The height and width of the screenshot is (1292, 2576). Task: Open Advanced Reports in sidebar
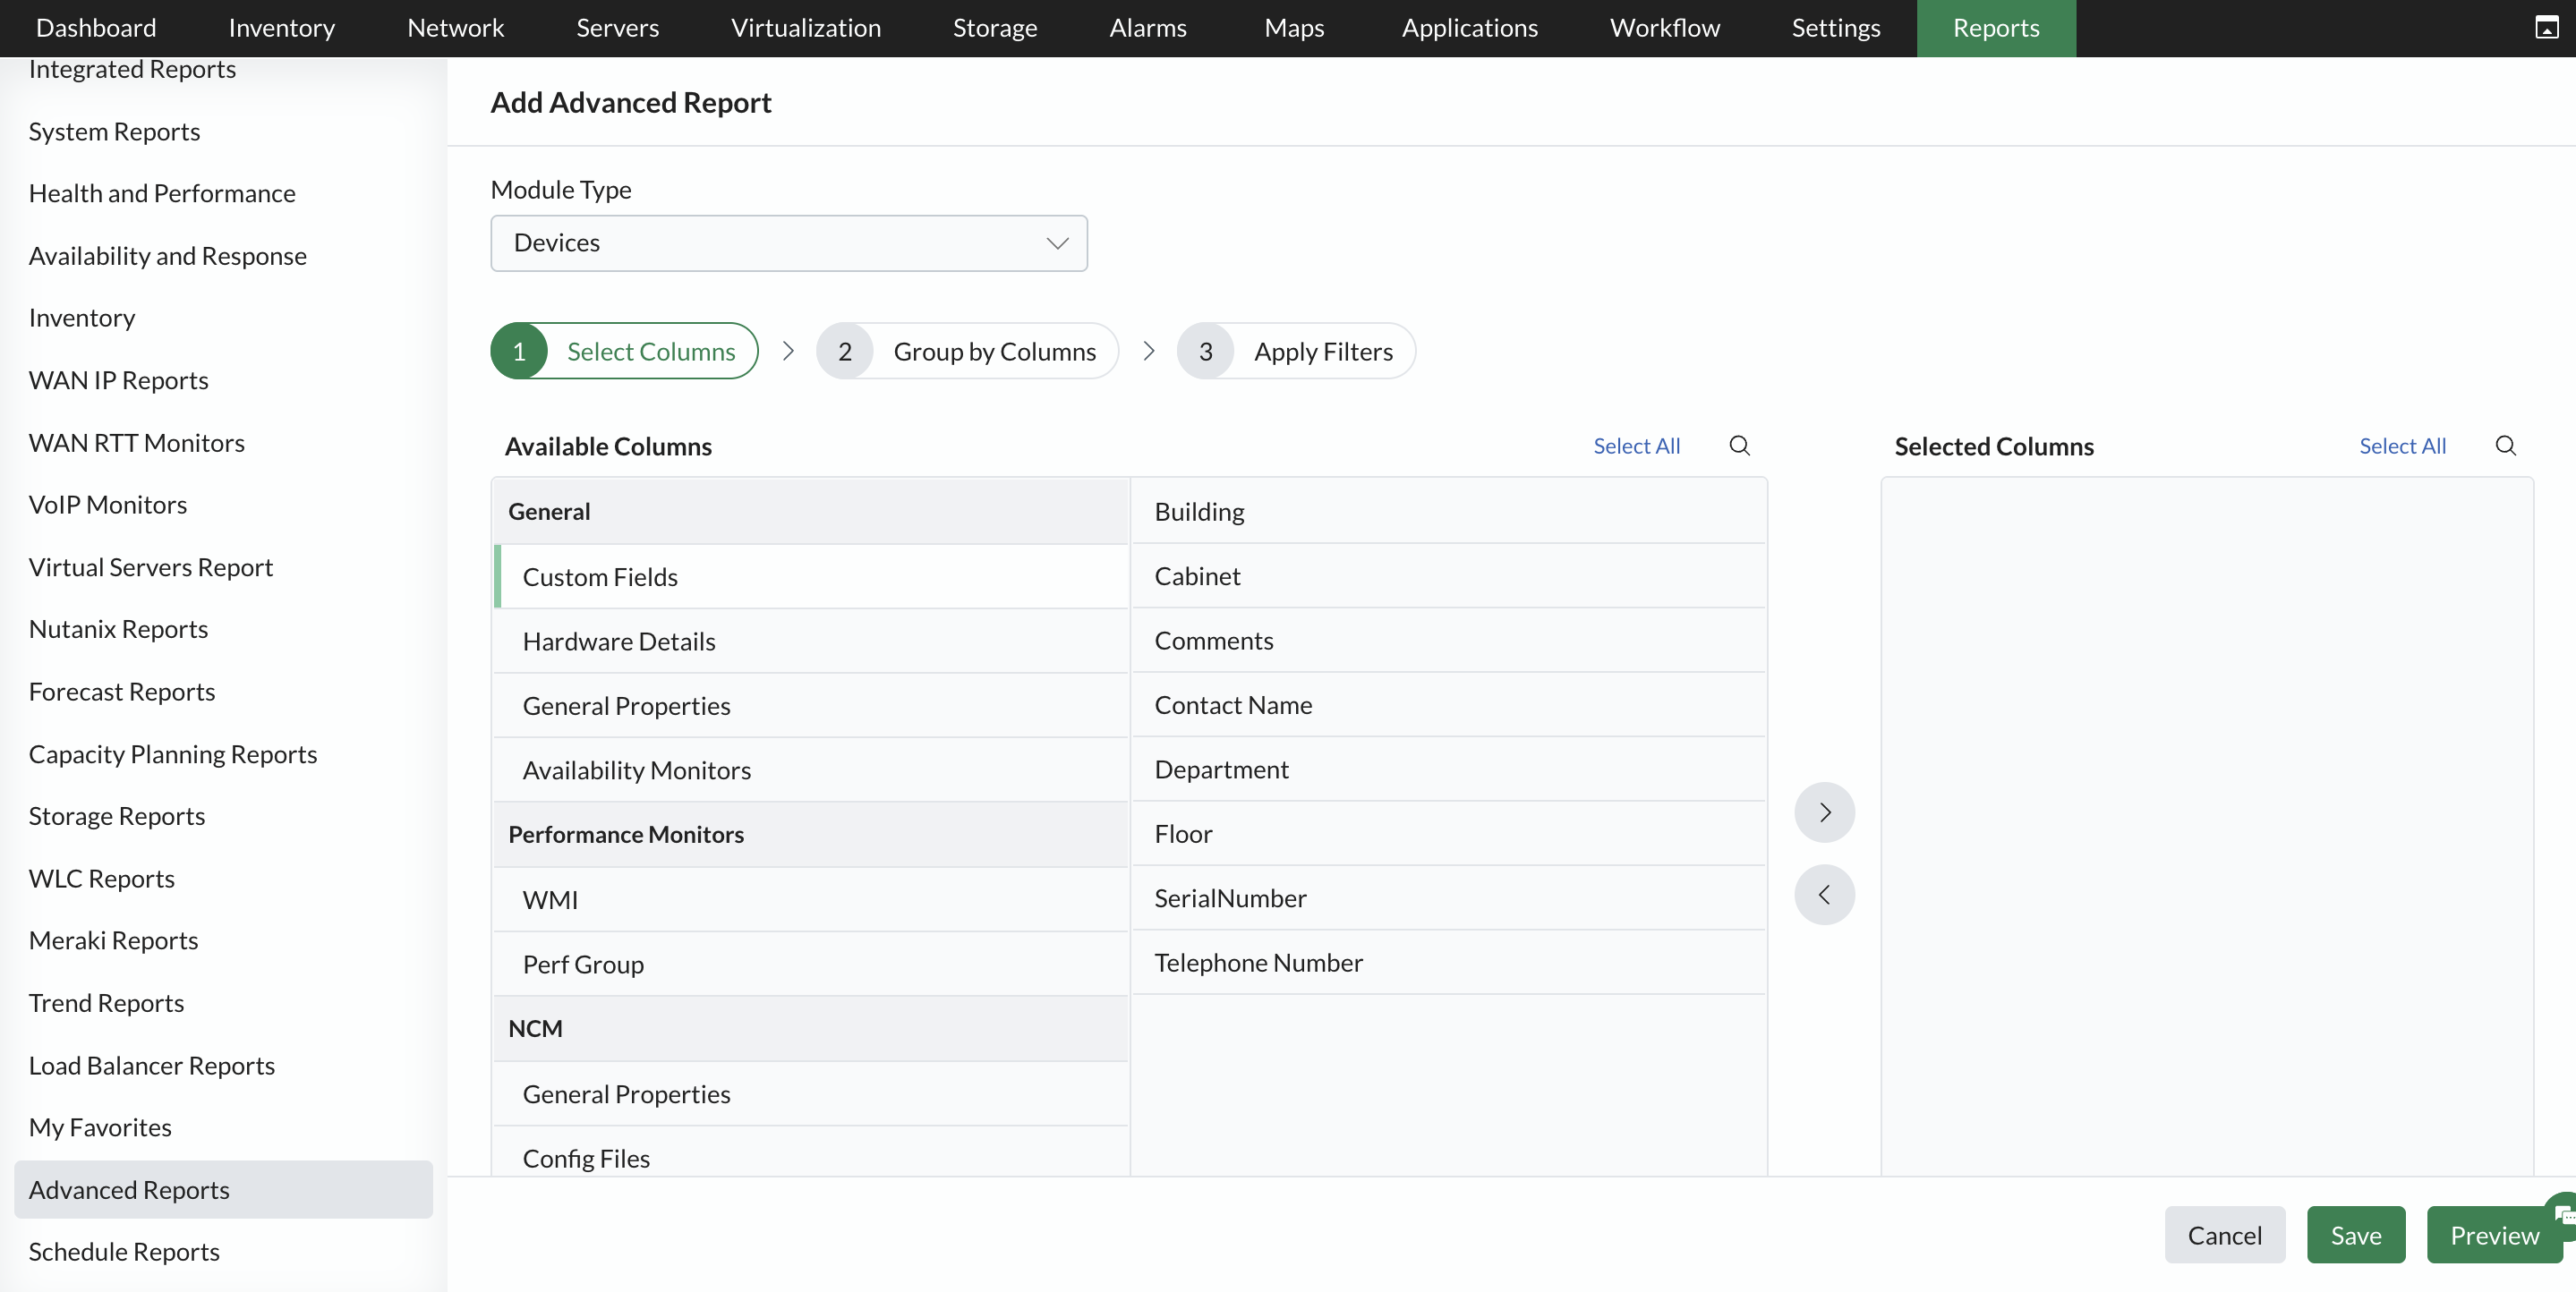pos(223,1190)
